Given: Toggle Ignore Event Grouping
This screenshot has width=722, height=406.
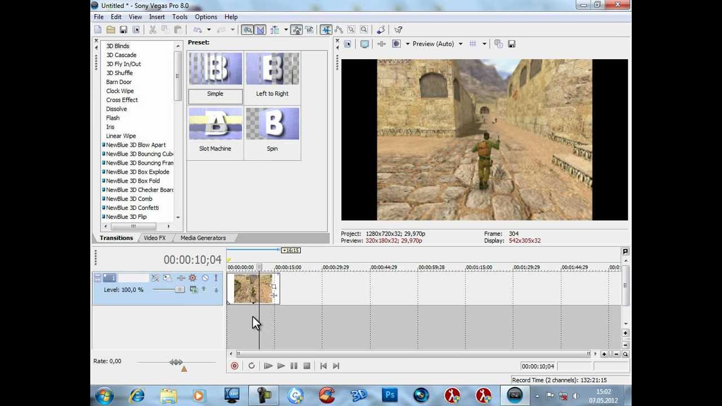Looking at the screenshot, I should [x=309, y=30].
